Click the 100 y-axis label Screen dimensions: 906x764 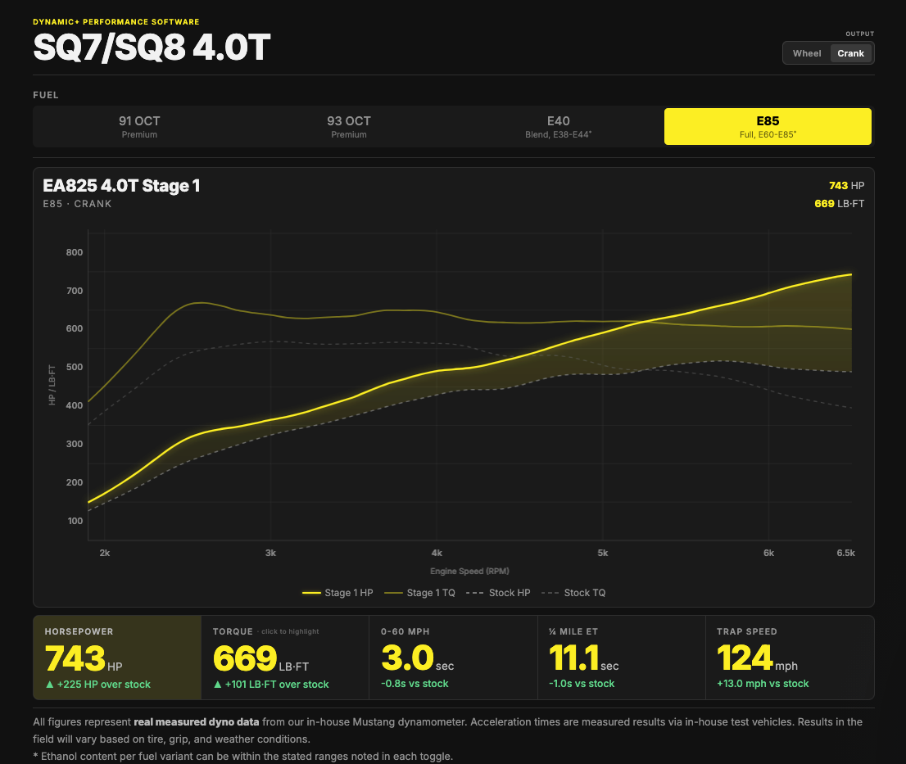(x=75, y=521)
